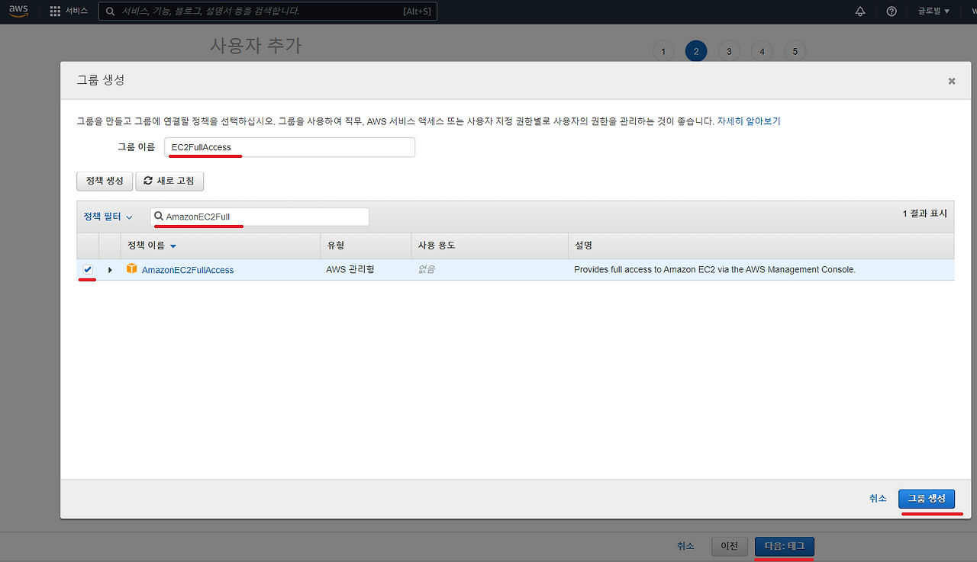The width and height of the screenshot is (977, 562).
Task: Click the 새로 고침 refresh button
Action: coord(169,181)
